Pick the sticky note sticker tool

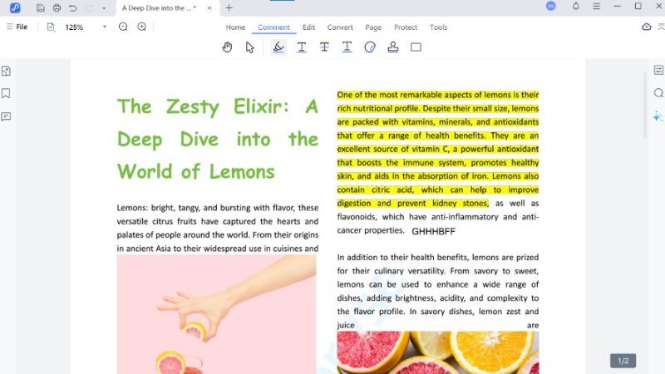(370, 47)
